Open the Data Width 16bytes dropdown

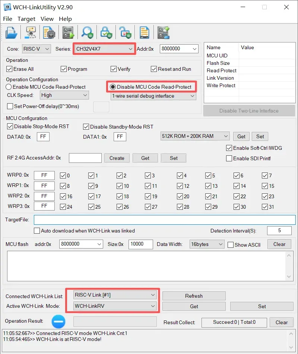point(207,244)
